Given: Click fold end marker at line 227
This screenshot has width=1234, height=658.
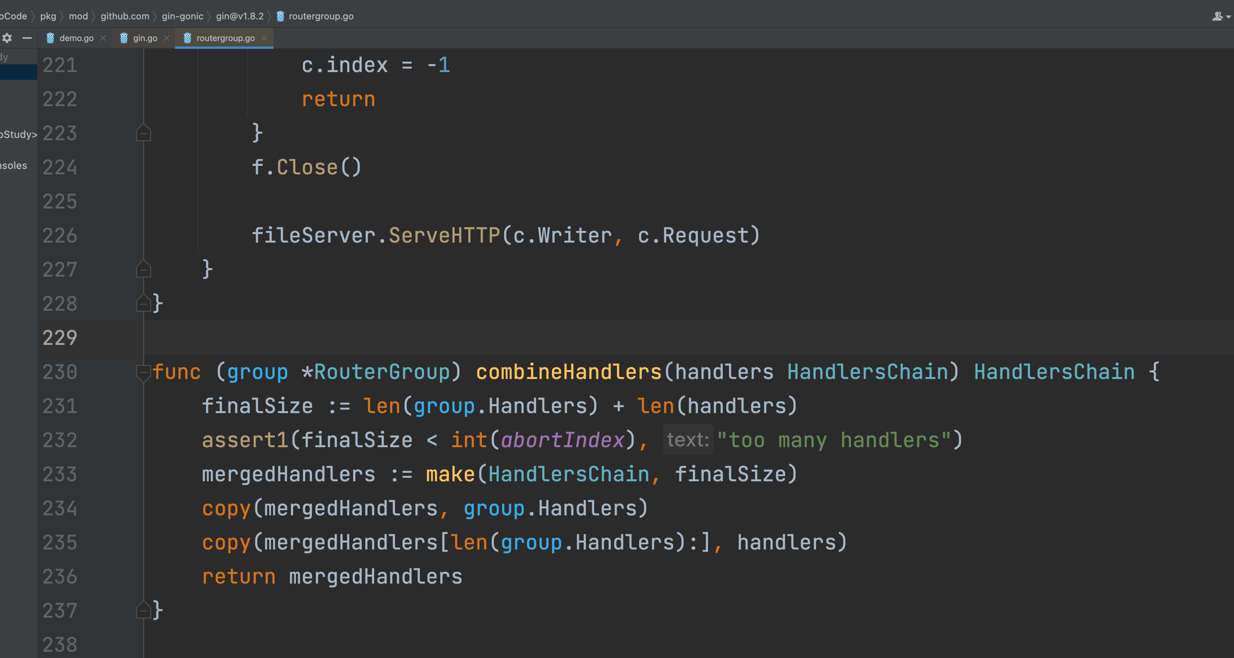Looking at the screenshot, I should [x=143, y=269].
